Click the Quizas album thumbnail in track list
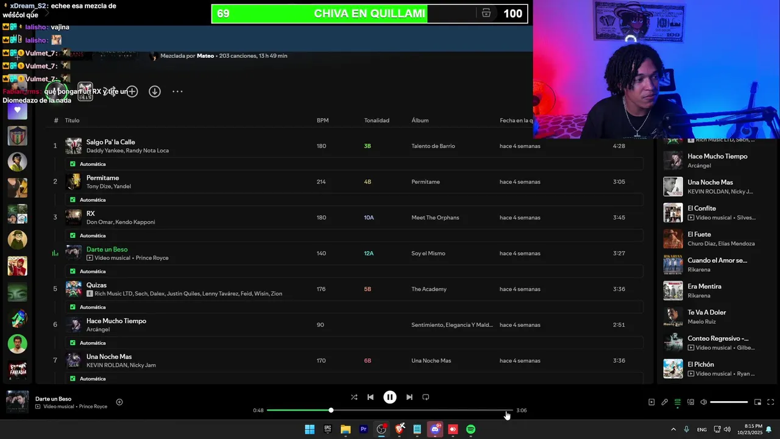This screenshot has width=780, height=439. point(74,289)
